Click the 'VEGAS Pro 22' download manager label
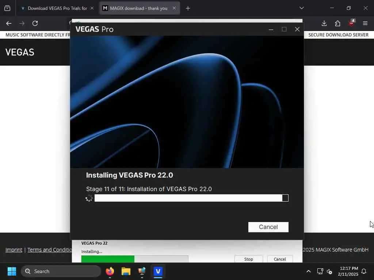374x280 pixels. point(95,243)
